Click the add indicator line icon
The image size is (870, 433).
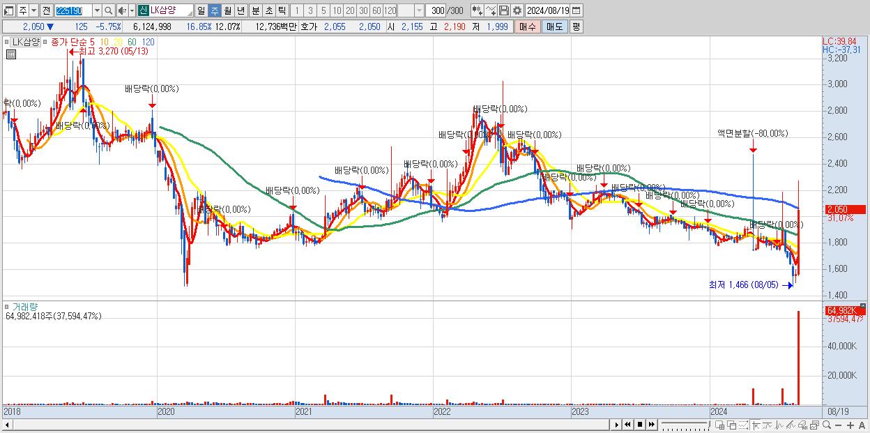click(491, 10)
